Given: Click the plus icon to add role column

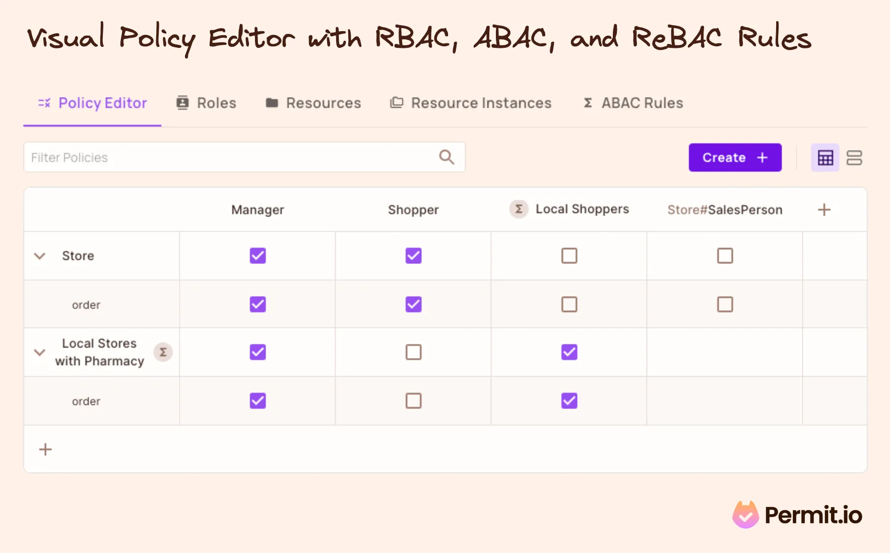Looking at the screenshot, I should [824, 210].
